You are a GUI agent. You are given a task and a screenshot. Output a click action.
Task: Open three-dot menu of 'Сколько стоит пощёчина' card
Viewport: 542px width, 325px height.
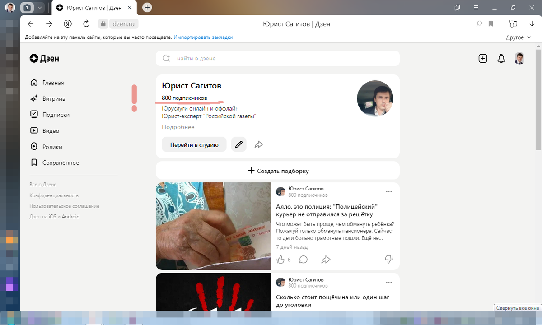click(x=389, y=282)
